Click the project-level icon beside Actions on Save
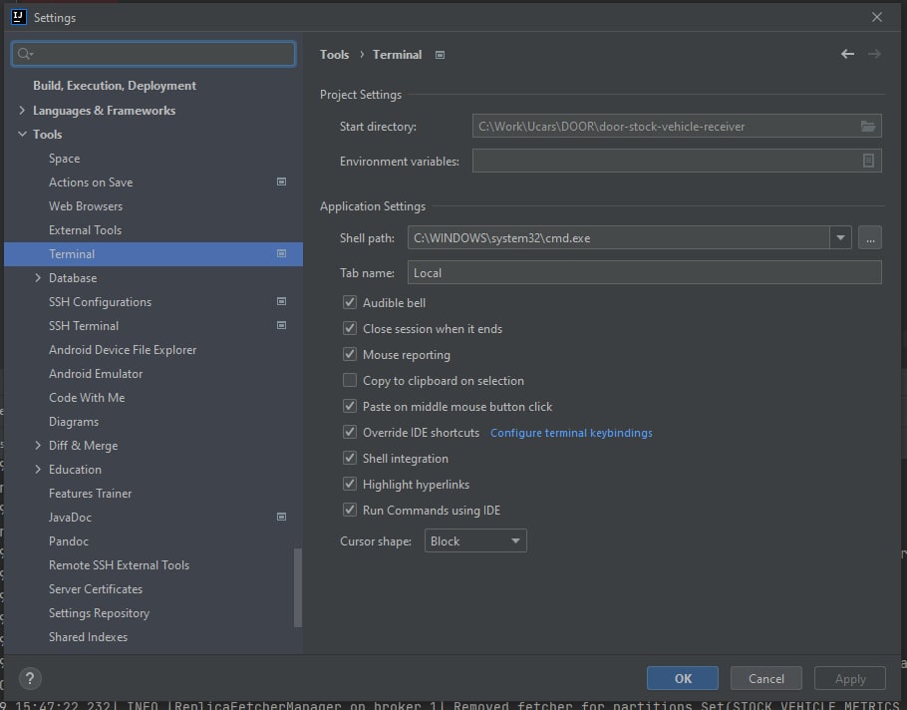 coord(282,182)
